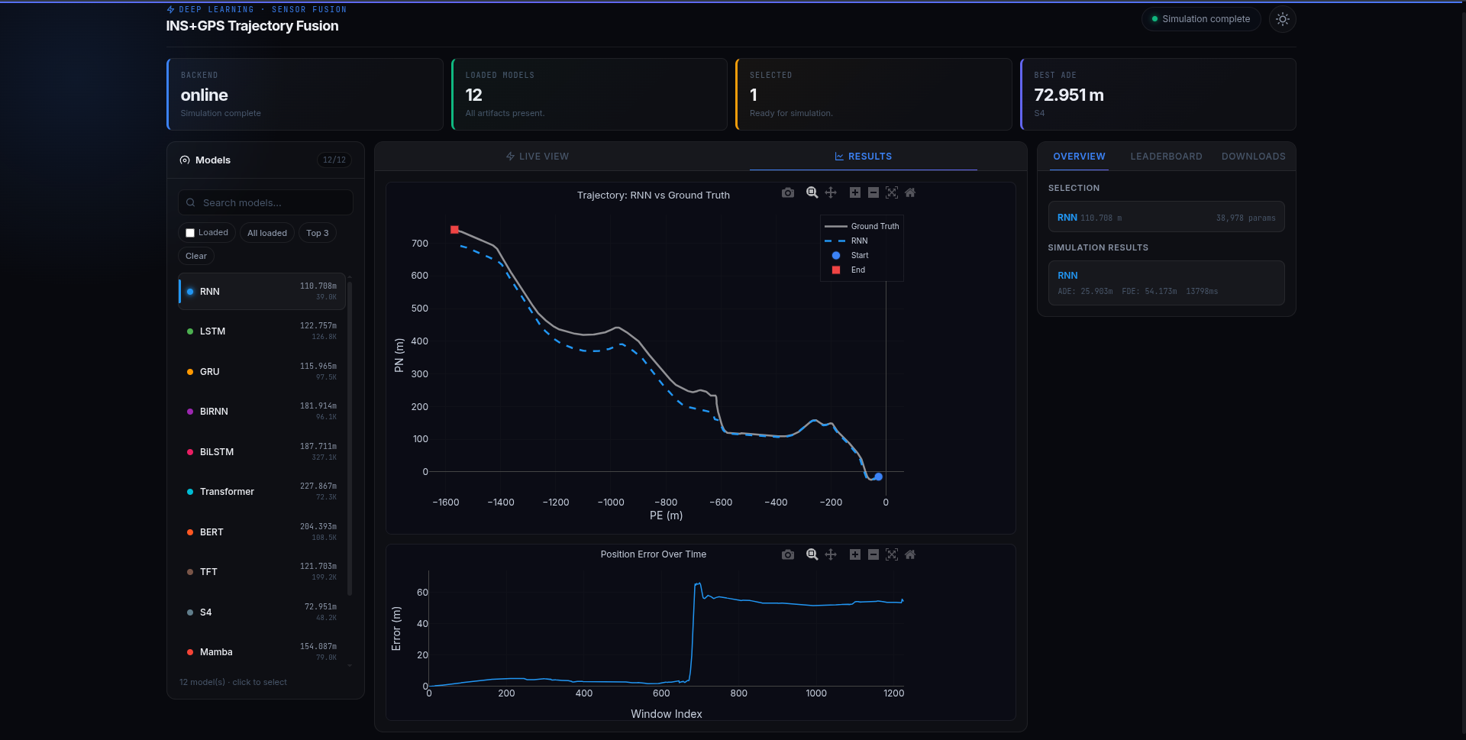This screenshot has width=1466, height=740.
Task: Select the TFT model row
Action: [x=262, y=572]
